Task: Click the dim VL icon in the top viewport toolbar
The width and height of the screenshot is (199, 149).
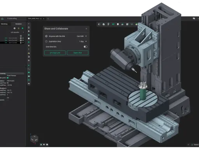Action: (x=132, y=24)
